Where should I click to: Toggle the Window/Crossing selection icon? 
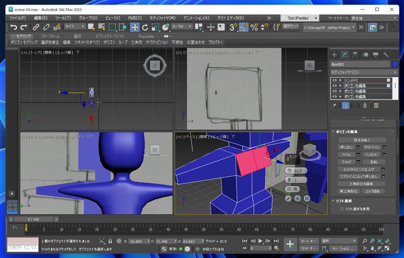pyautogui.click(x=122, y=27)
